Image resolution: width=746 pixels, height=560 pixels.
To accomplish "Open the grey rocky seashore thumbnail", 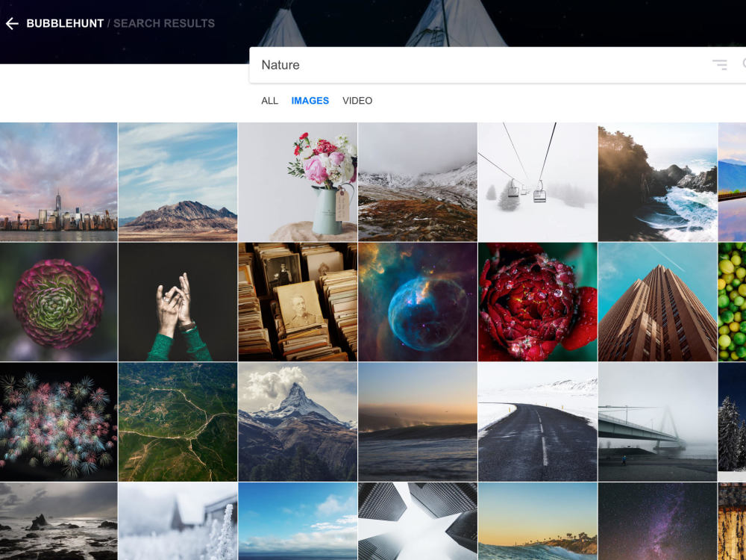I will click(58, 521).
